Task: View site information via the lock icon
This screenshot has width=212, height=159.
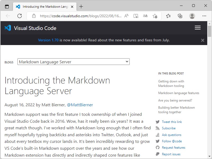Action: pos(34,16)
